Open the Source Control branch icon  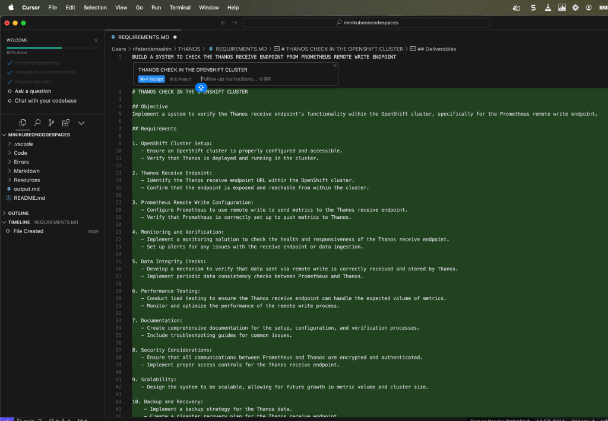[51, 123]
